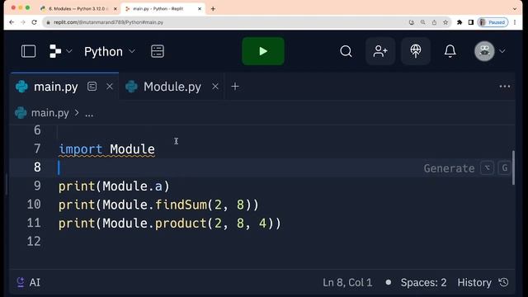Open the deploy parachute icon
Viewport: 528px width, 297px height.
(416, 51)
